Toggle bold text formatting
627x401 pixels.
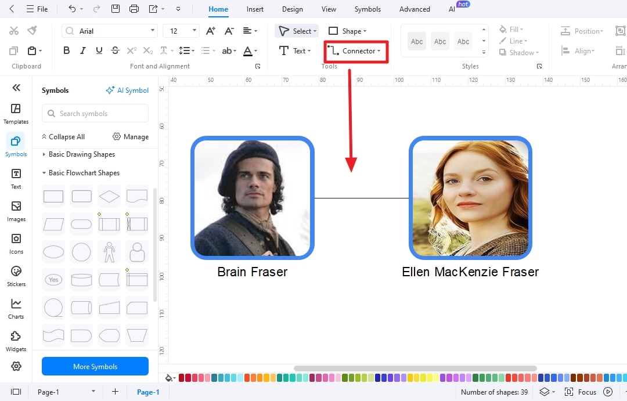click(66, 50)
